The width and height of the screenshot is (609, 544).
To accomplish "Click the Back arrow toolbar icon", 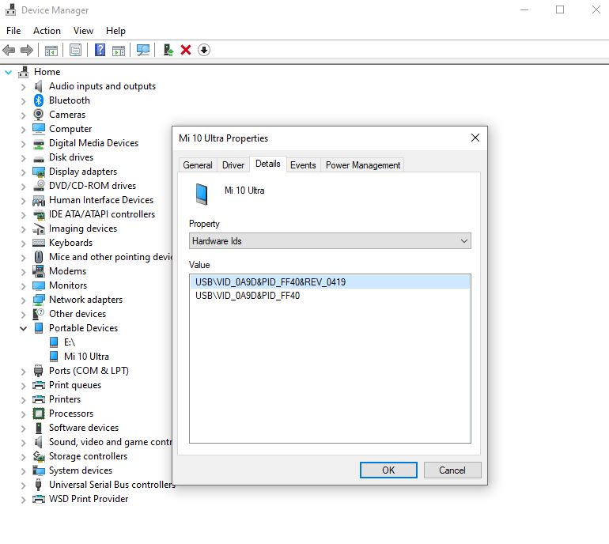I will coord(9,50).
